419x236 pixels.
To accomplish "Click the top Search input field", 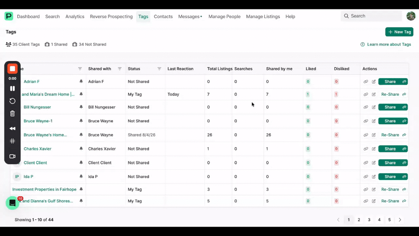I will point(372,16).
